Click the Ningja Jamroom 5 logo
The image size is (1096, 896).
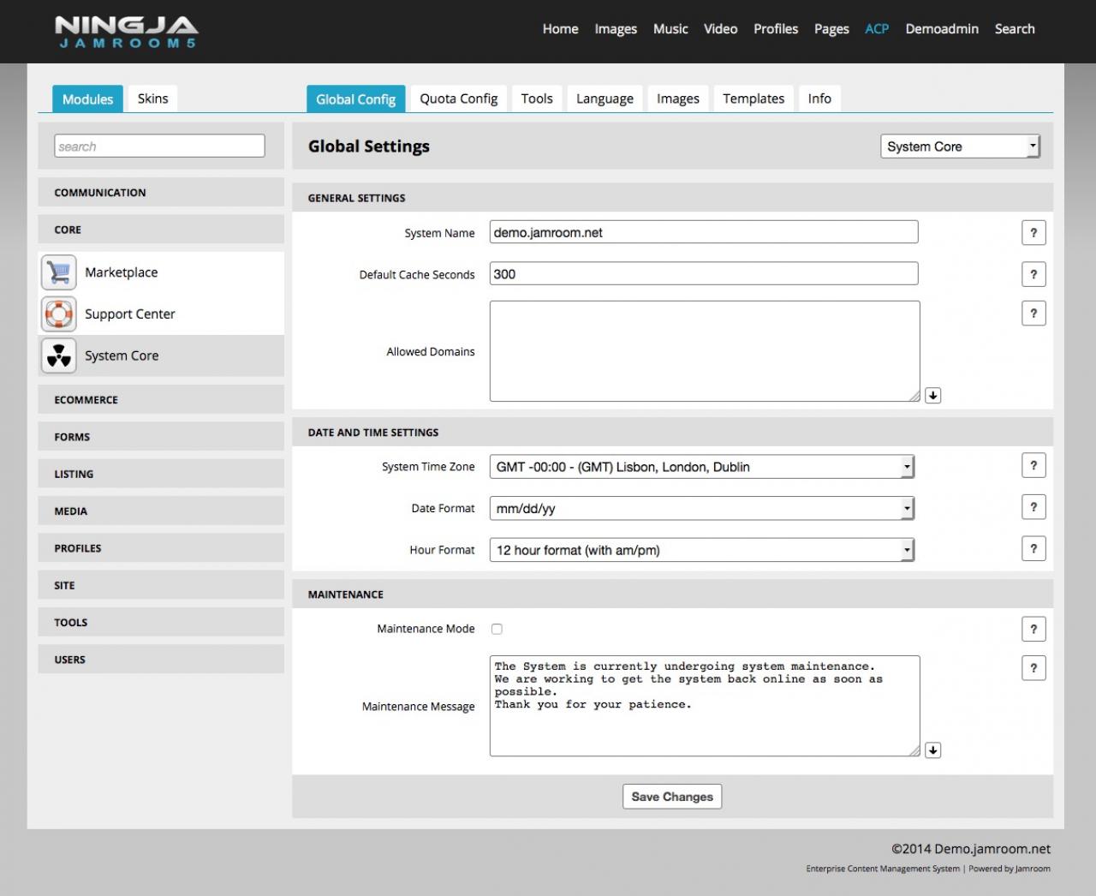click(x=127, y=32)
